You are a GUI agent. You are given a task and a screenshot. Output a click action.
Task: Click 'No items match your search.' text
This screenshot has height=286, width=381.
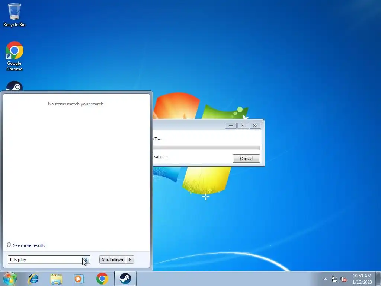click(x=76, y=104)
